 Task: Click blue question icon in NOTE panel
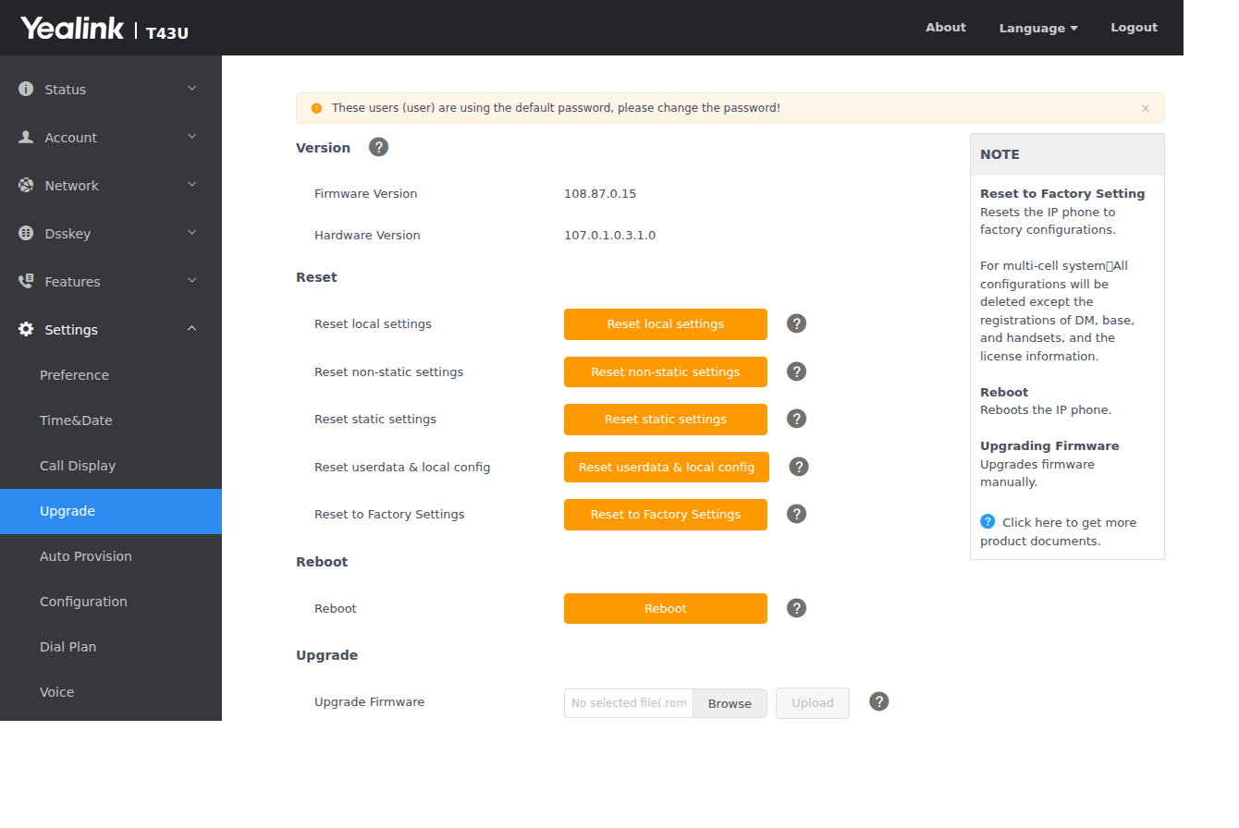(x=988, y=521)
